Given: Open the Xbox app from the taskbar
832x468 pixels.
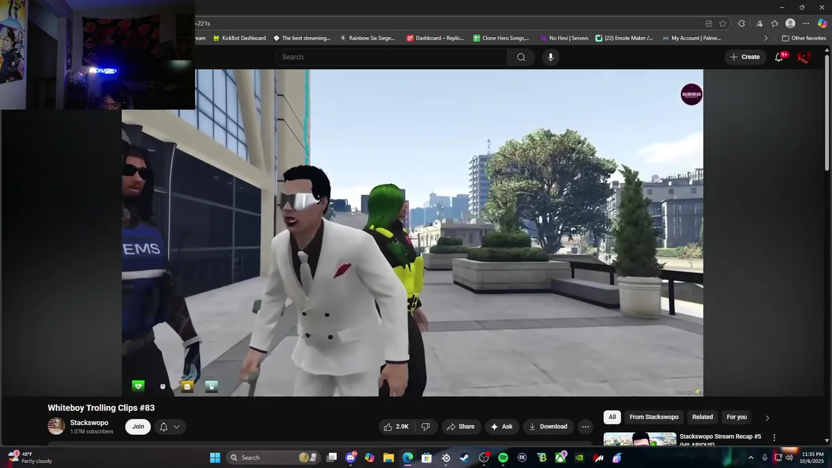Looking at the screenshot, I should click(560, 458).
